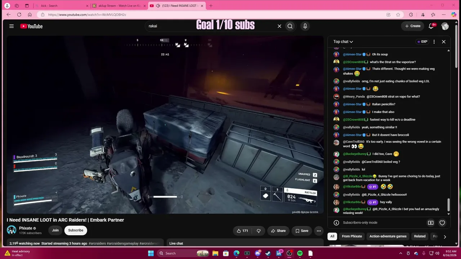Click the YouTube search input field

[x=211, y=26]
